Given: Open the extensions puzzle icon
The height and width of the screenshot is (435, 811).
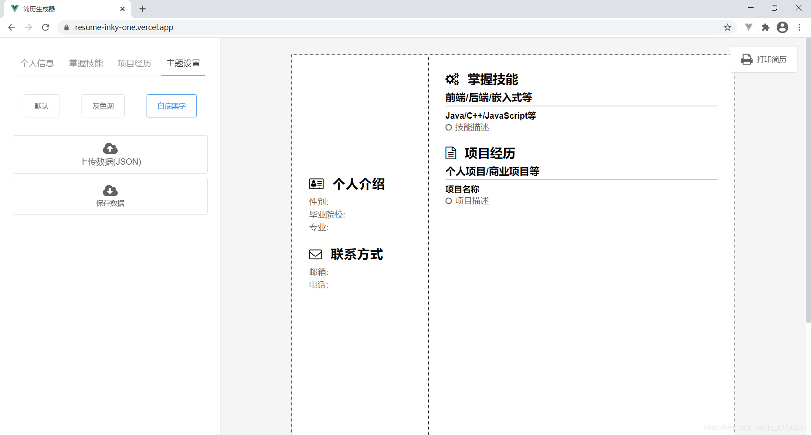Looking at the screenshot, I should (x=765, y=27).
